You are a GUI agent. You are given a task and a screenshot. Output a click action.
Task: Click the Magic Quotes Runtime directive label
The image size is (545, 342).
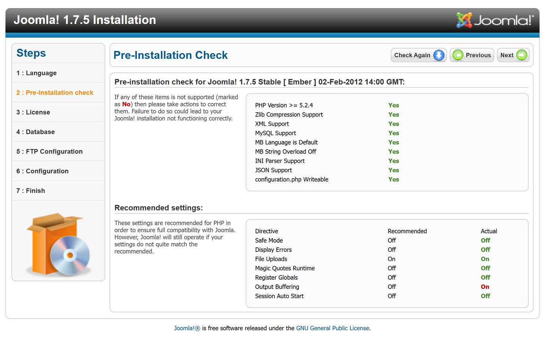pos(285,268)
